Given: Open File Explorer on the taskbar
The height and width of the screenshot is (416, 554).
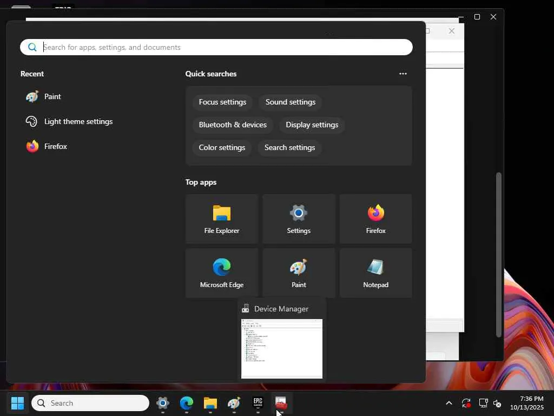Looking at the screenshot, I should click(210, 403).
